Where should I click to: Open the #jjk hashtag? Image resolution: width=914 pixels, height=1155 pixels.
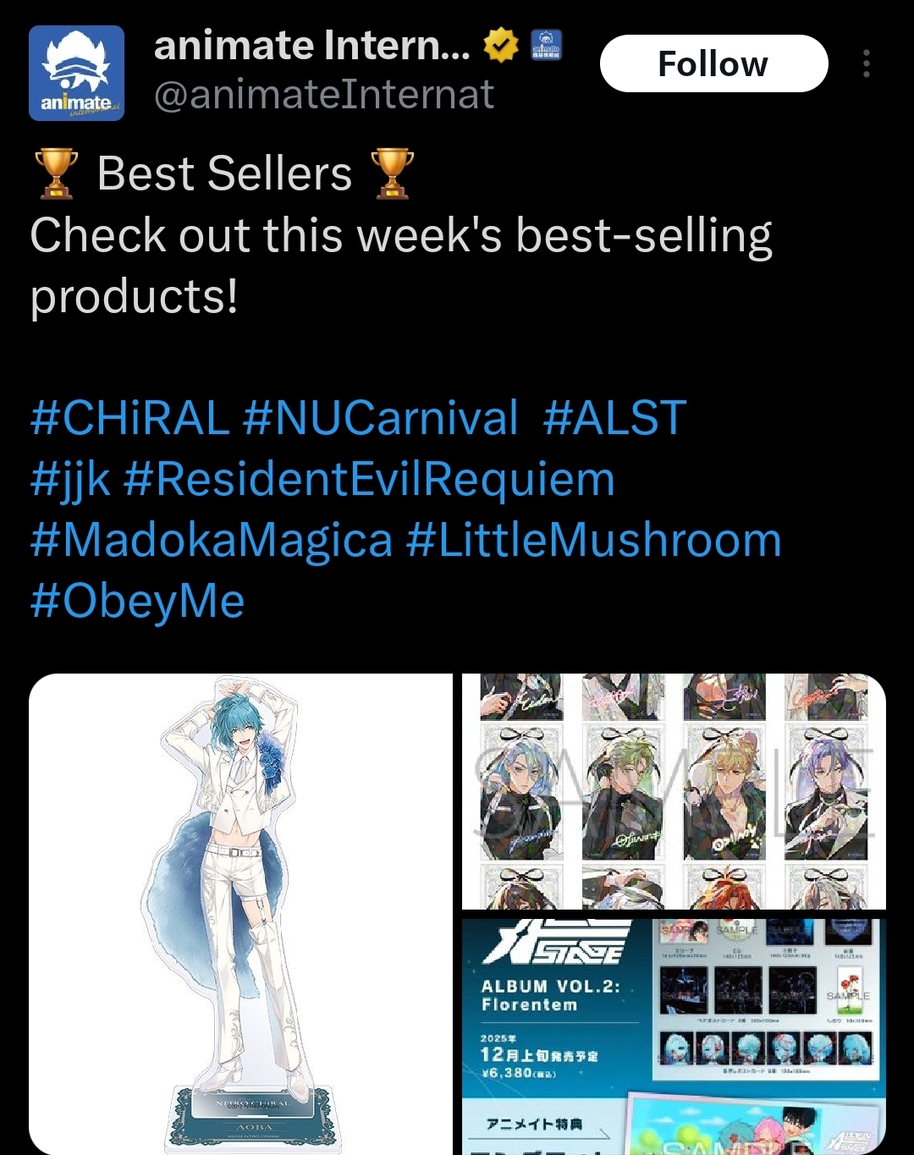[x=70, y=480]
